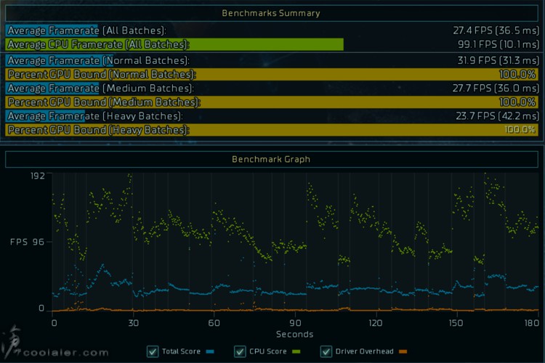Select the Benchmark Graph header
545x363 pixels.
point(272,160)
